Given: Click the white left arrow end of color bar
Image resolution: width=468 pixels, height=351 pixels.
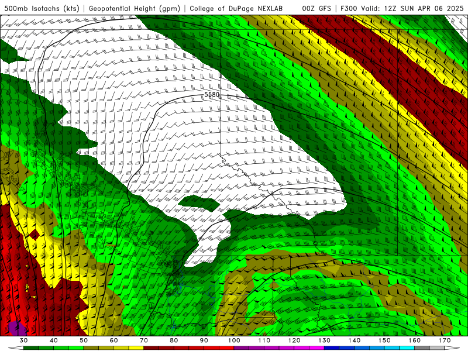Looking at the screenshot, I should click(16, 348).
